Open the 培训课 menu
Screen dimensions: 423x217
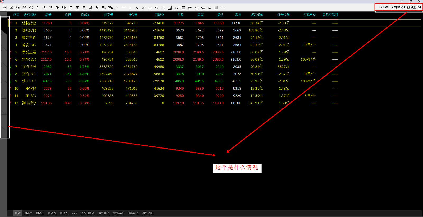coord(384,7)
